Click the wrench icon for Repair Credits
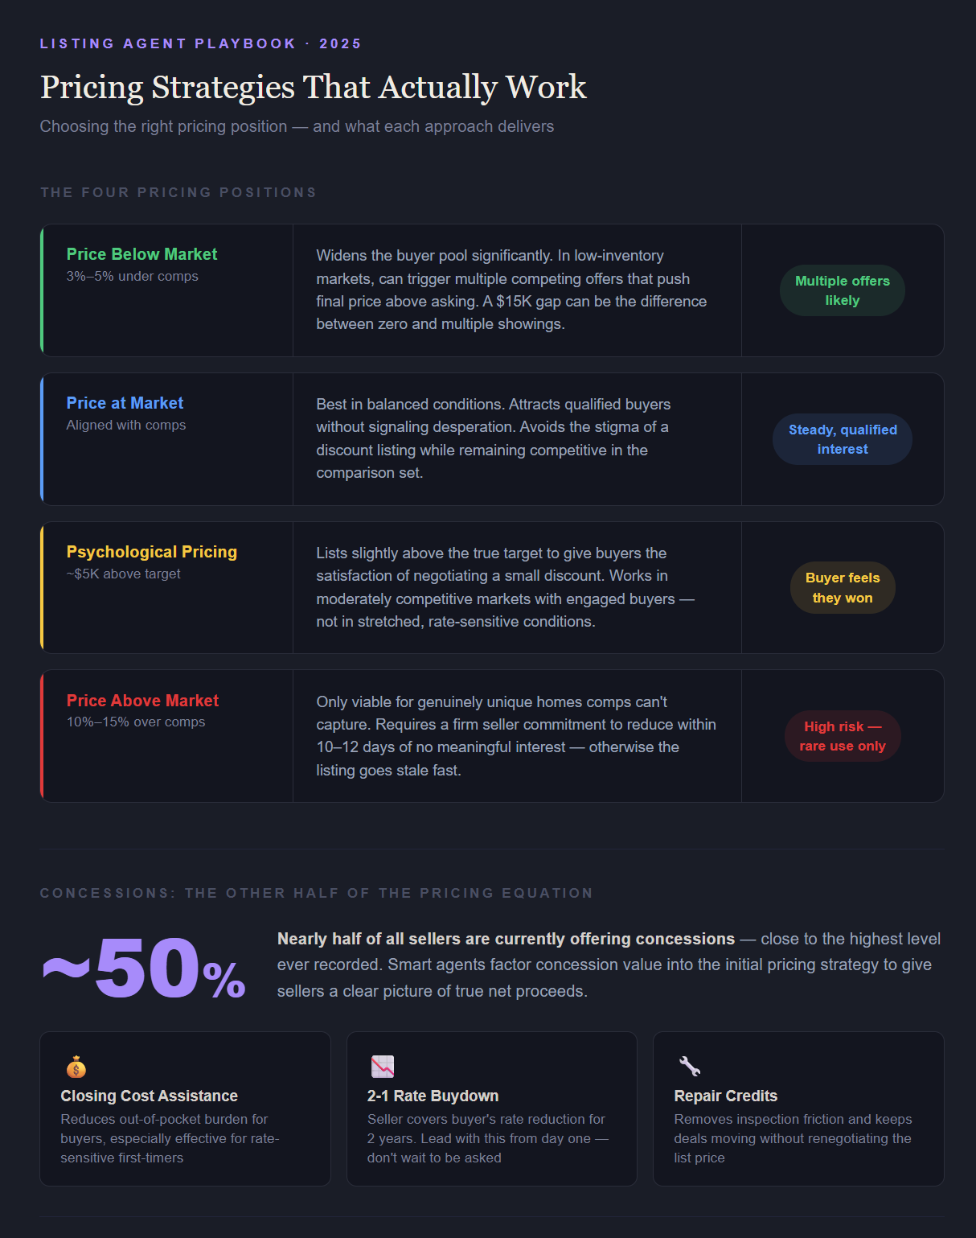 click(689, 1067)
